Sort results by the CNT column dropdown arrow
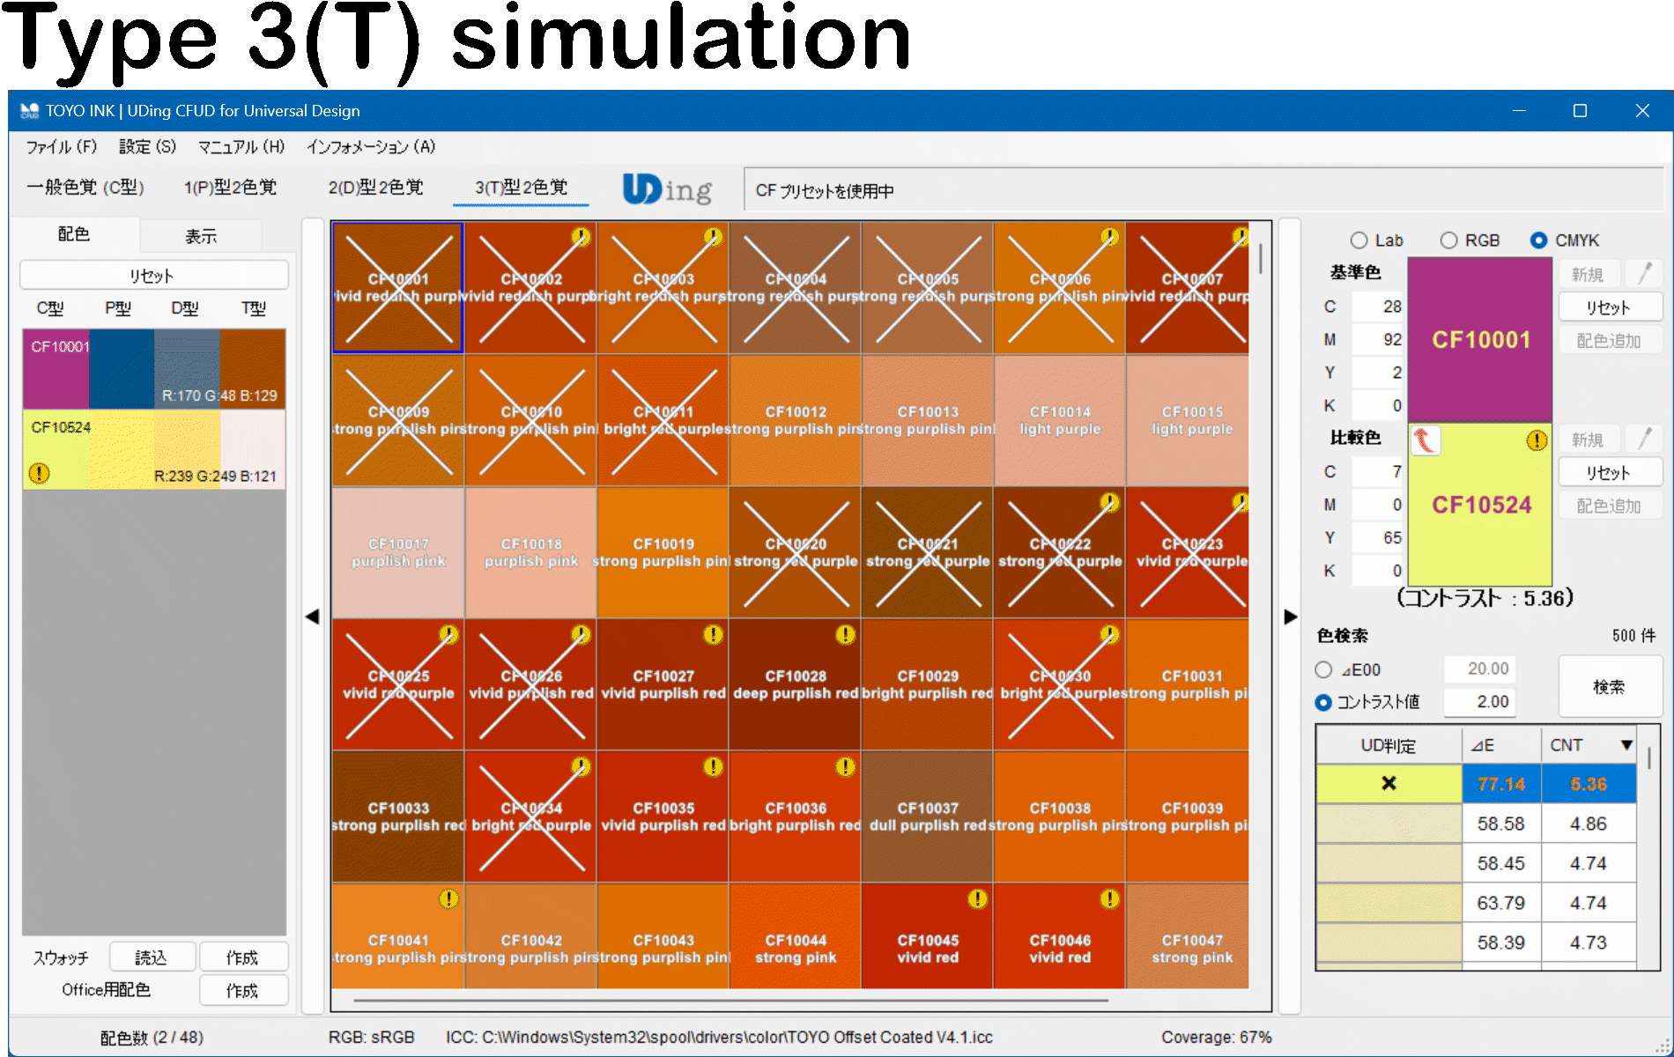Viewport: 1674px width, 1057px height. (1626, 745)
